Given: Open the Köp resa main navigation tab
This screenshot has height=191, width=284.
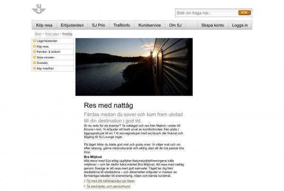Looking at the screenshot, I should [x=45, y=25].
